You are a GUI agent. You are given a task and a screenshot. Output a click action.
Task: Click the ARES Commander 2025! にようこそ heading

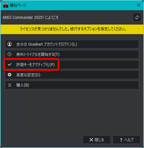tap(30, 18)
